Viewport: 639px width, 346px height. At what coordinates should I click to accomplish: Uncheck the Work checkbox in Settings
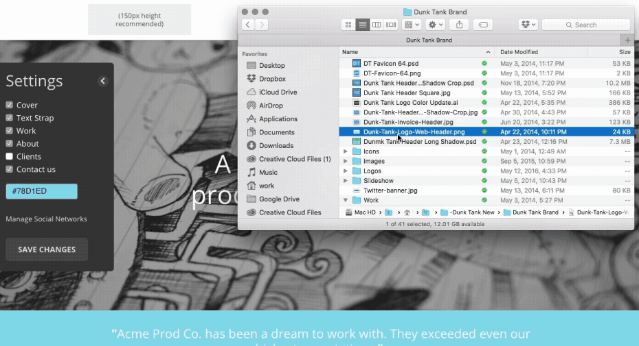click(10, 130)
